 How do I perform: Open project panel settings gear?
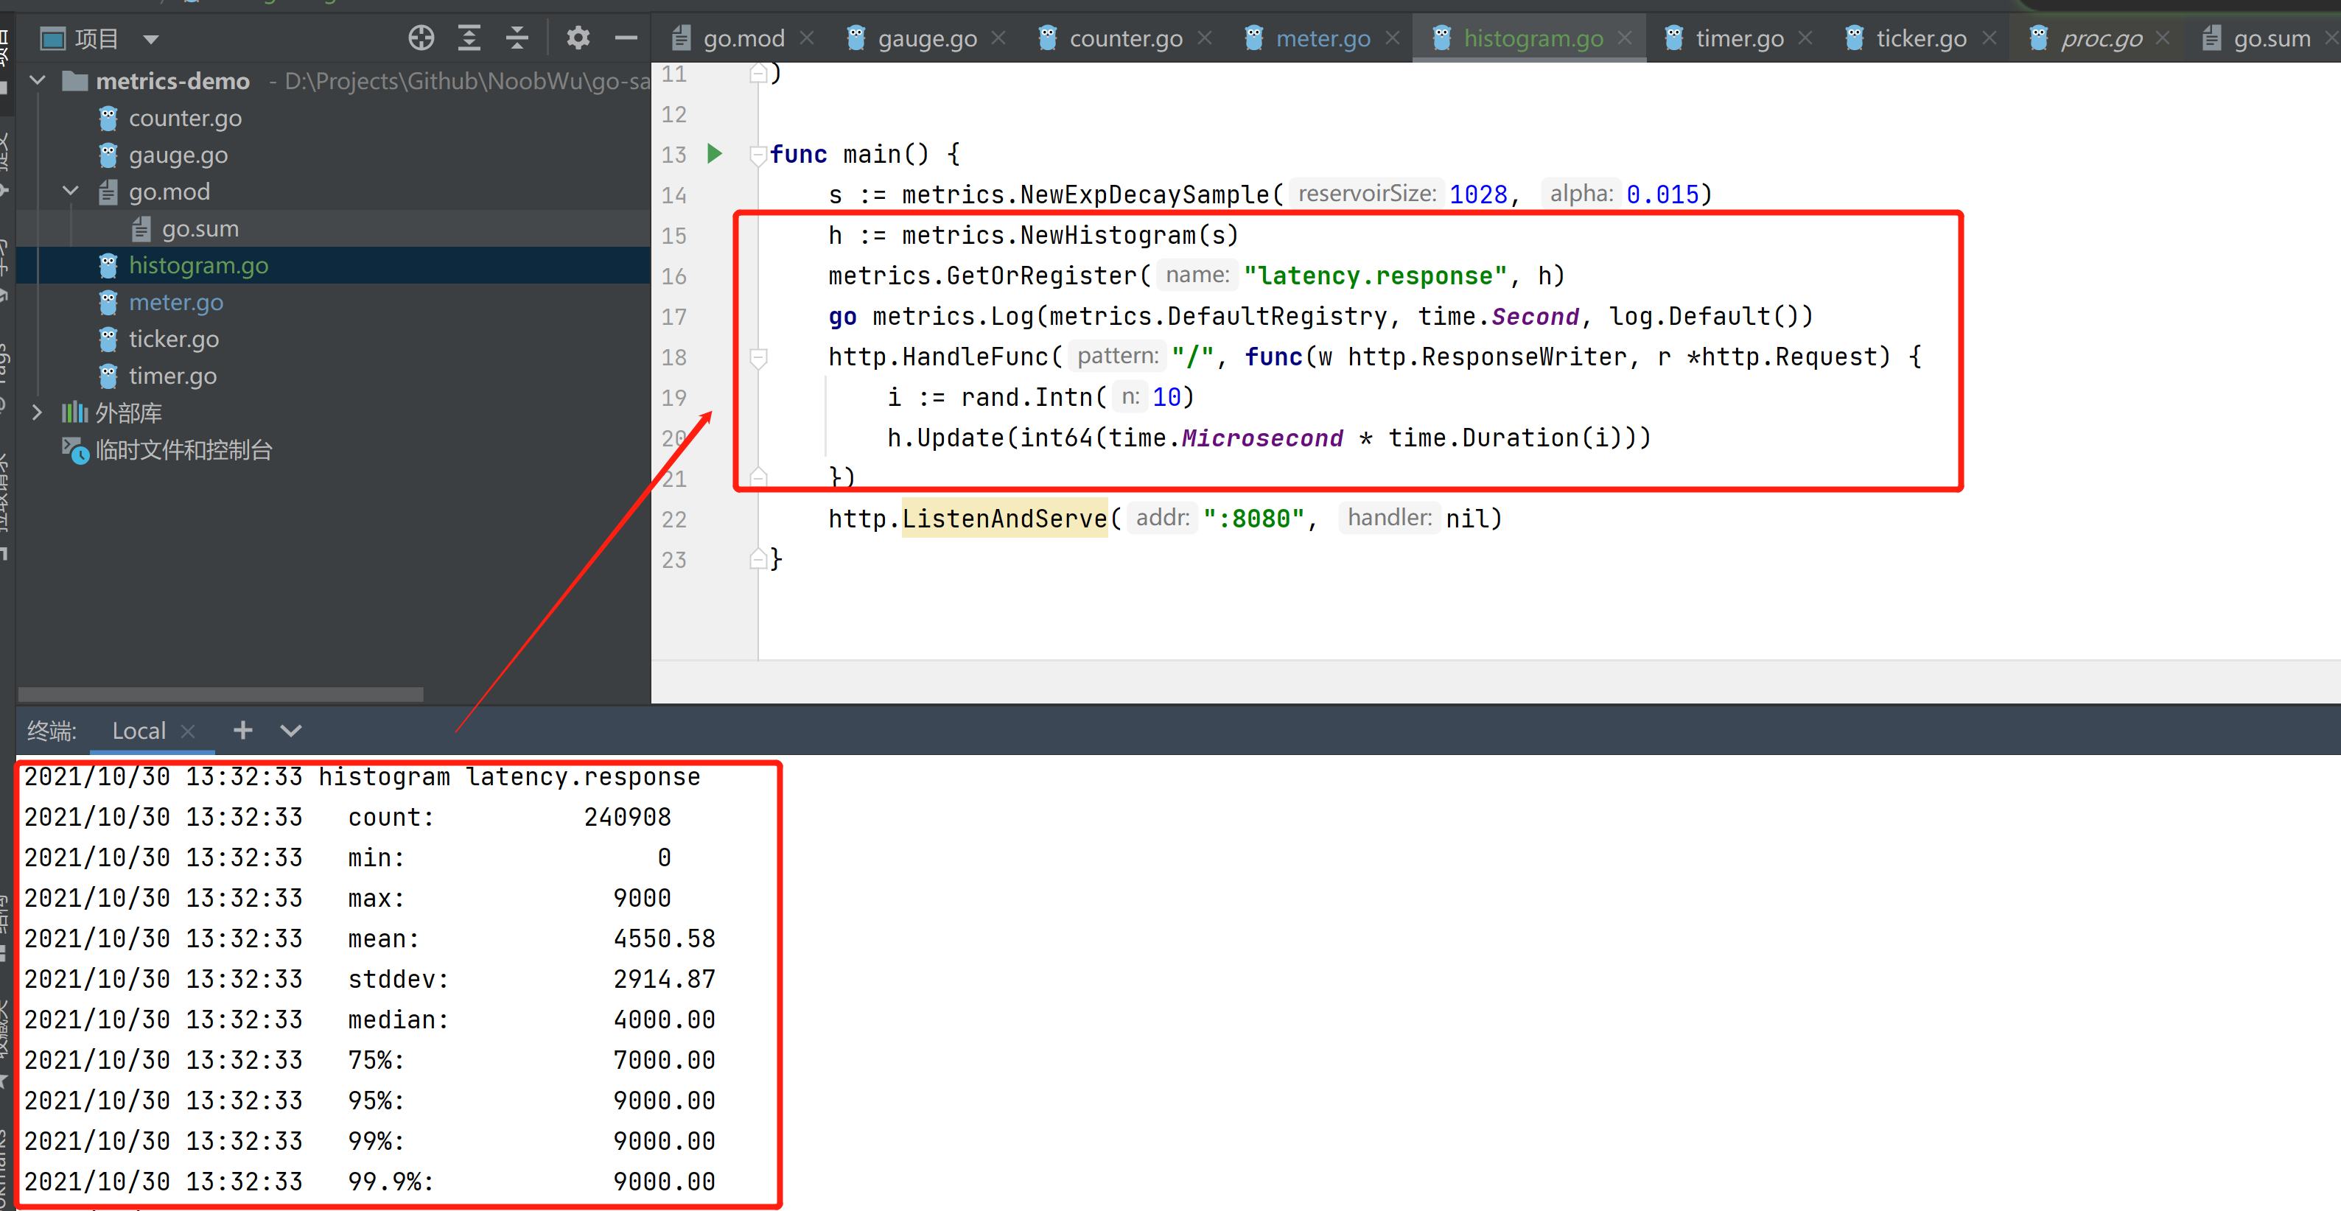pyautogui.click(x=578, y=38)
